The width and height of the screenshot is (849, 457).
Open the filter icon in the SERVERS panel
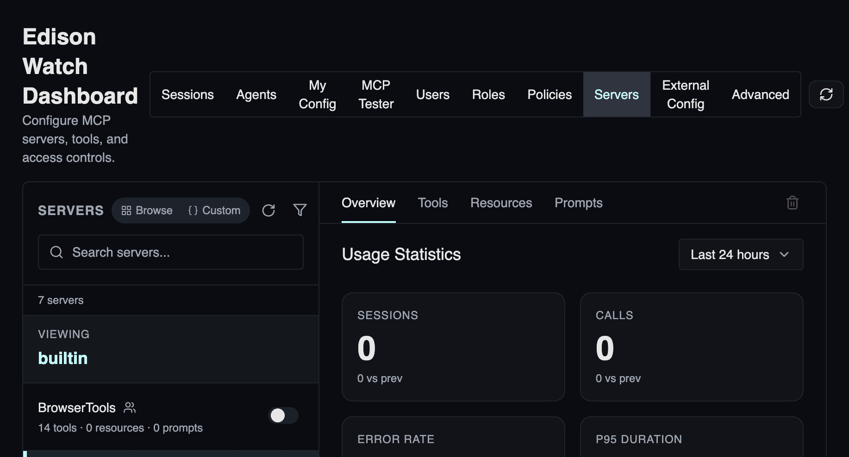pyautogui.click(x=300, y=210)
